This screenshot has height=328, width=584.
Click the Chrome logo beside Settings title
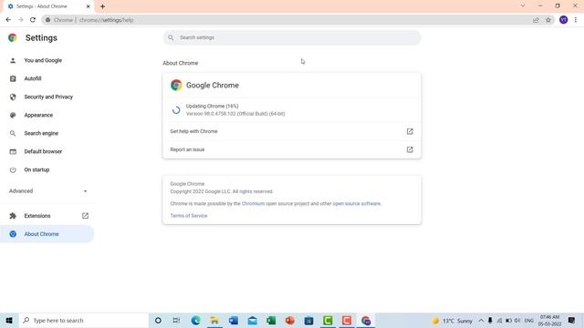(13, 37)
